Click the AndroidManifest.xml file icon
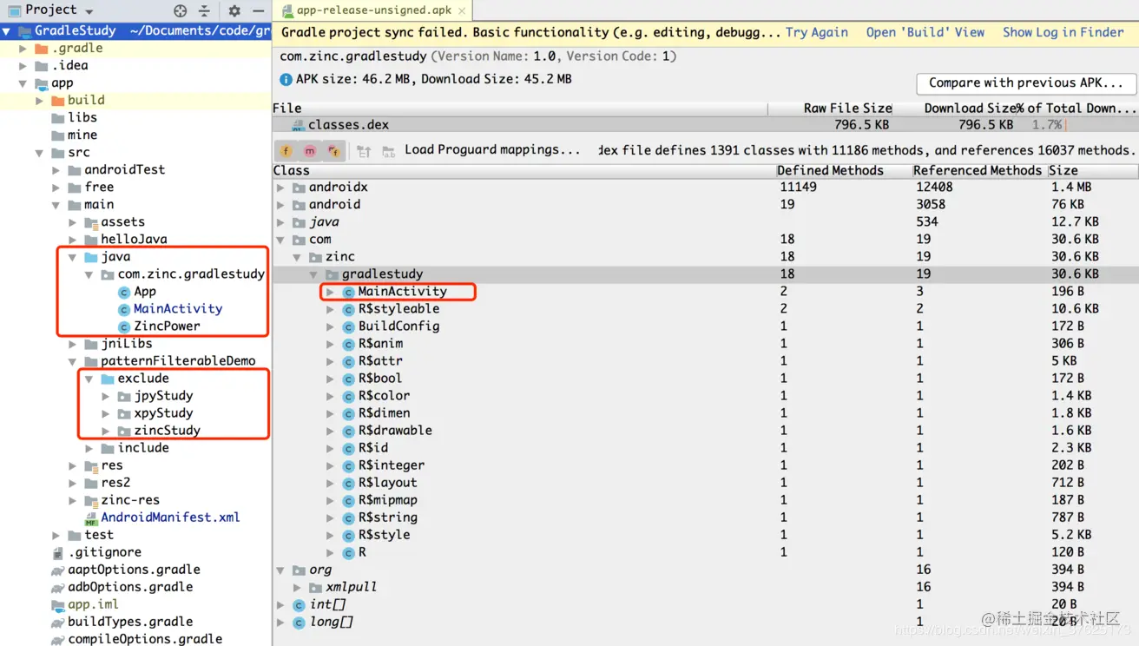 pyautogui.click(x=90, y=517)
